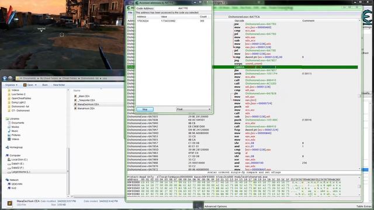Click the Cheat Engine logo settings icon
Screen dimensions: 374x210
(x=367, y=17)
